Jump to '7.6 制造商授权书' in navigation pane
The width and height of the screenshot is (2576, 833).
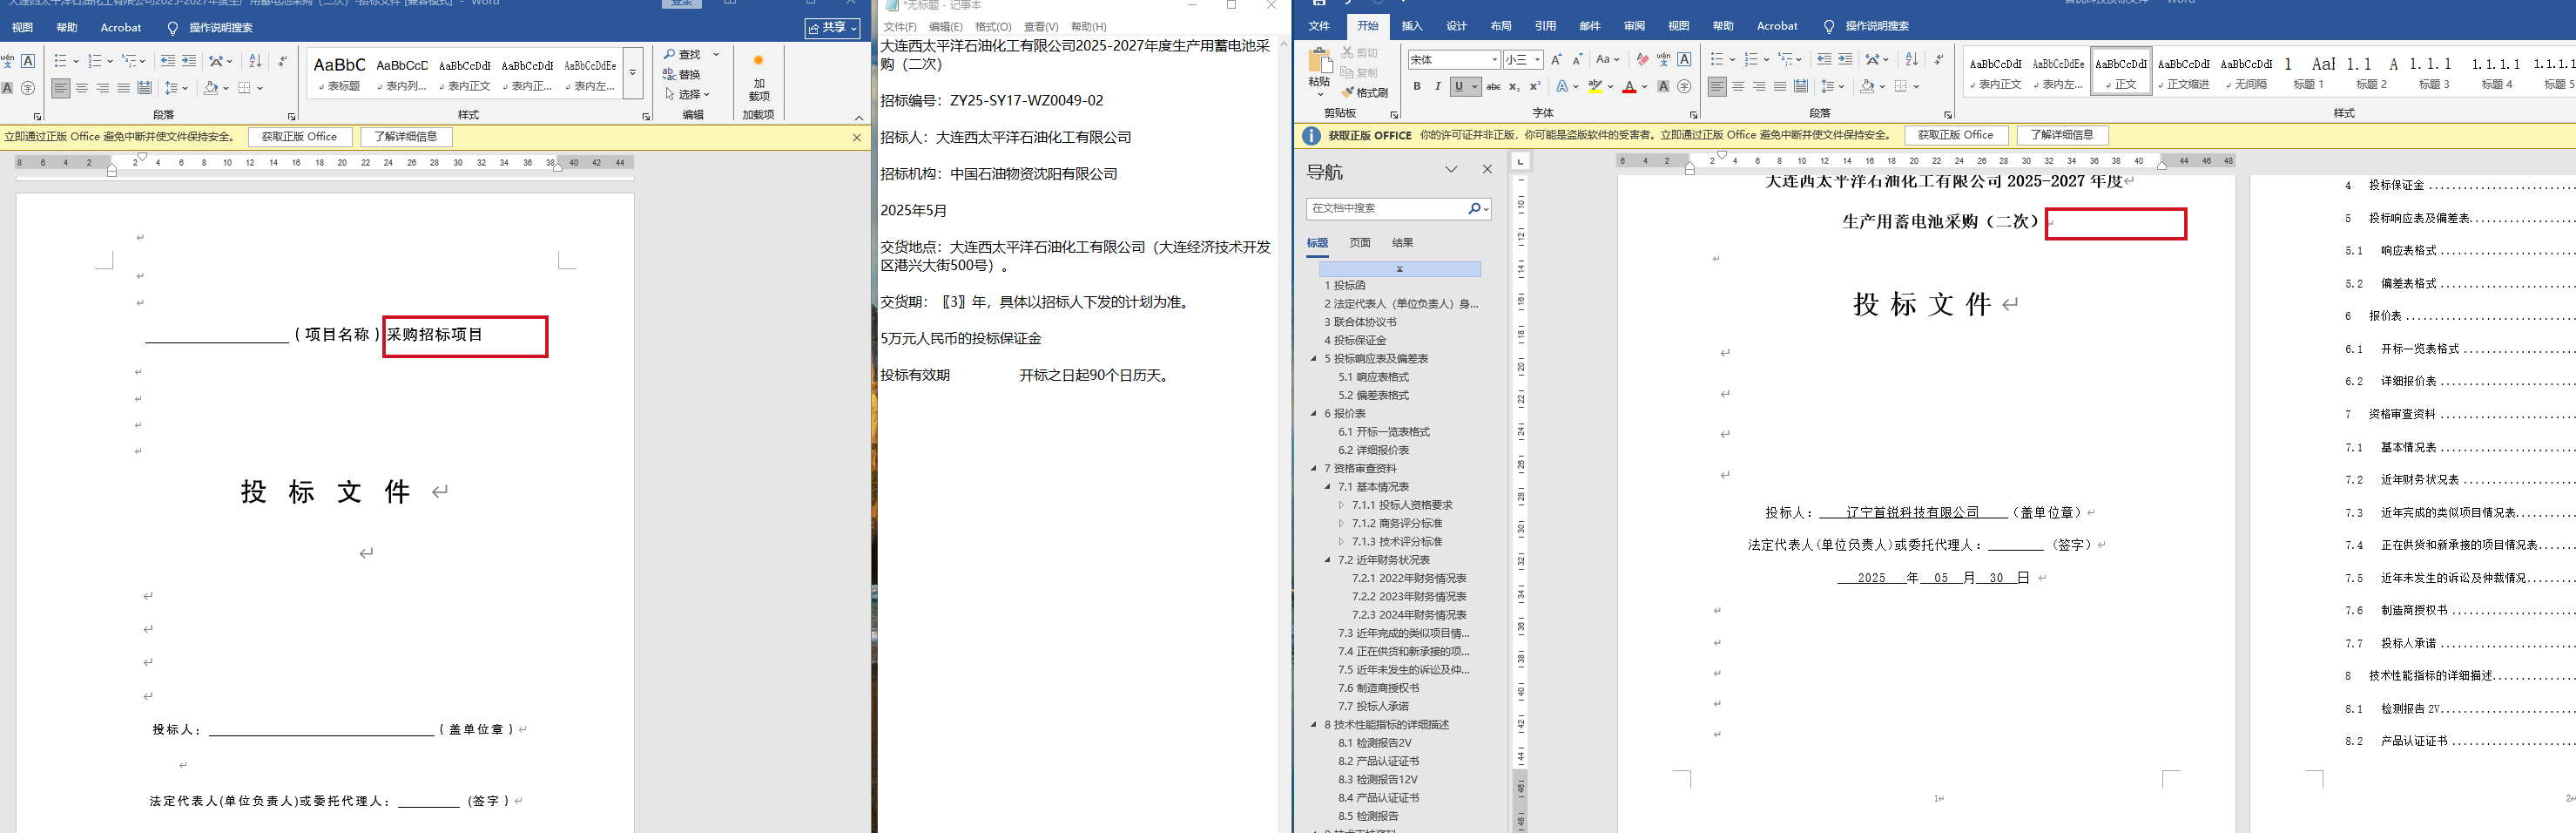(x=1378, y=688)
